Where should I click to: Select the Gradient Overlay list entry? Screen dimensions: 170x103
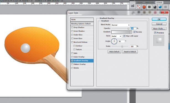pos(82,61)
